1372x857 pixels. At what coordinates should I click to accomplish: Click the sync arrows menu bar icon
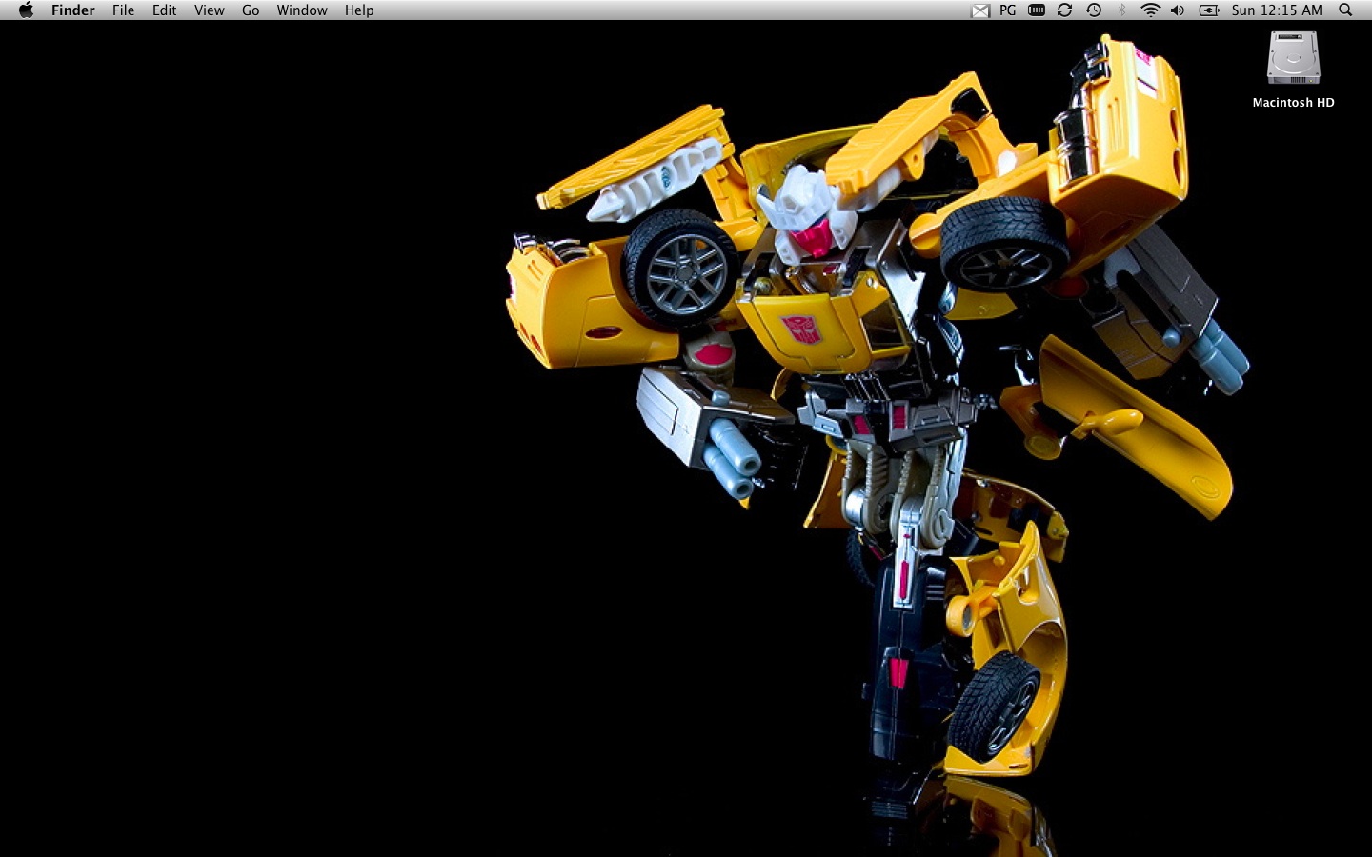pos(1064,10)
